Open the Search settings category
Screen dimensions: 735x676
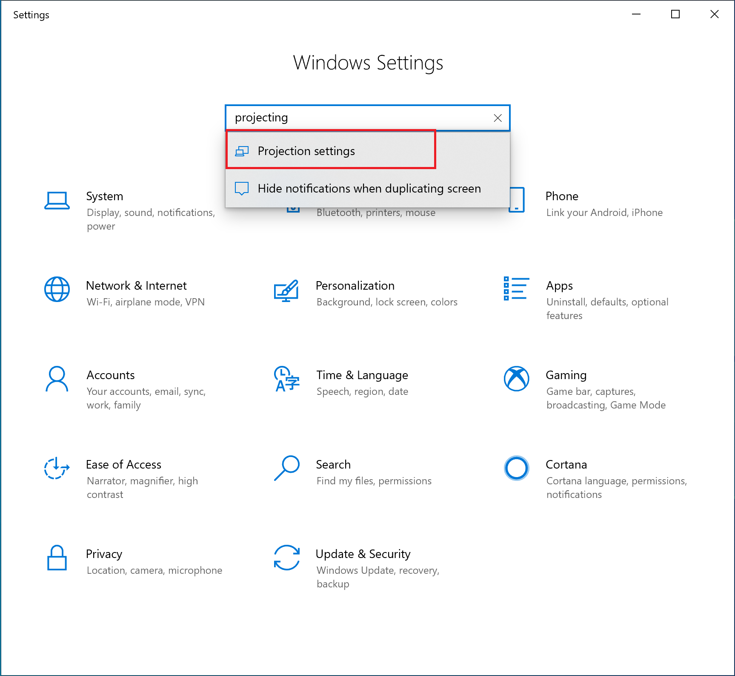(x=333, y=465)
